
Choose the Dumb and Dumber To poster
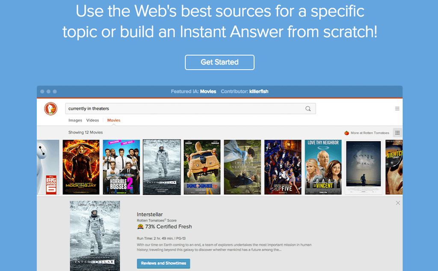pyautogui.click(x=202, y=167)
